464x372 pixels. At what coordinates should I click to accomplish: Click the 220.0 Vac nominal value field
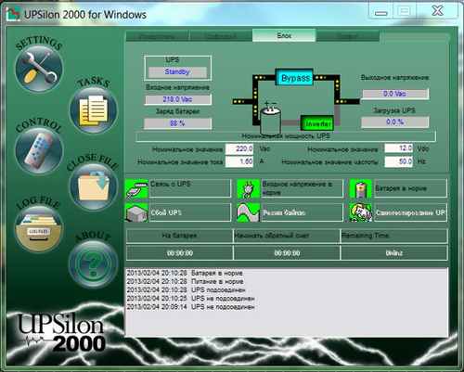[x=239, y=149]
